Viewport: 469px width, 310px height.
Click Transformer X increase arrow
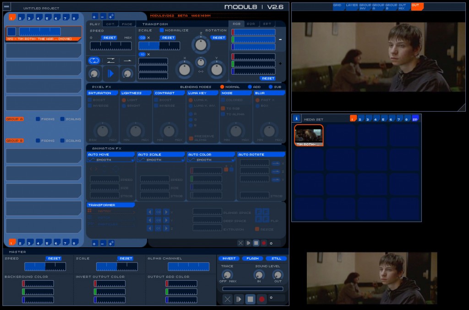coord(166,212)
